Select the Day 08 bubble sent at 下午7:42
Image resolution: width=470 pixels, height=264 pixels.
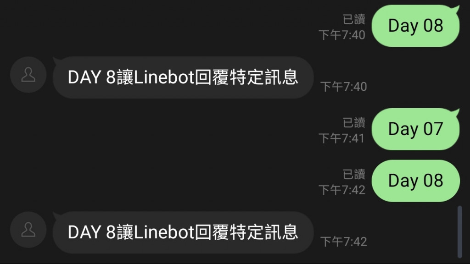[x=415, y=181]
